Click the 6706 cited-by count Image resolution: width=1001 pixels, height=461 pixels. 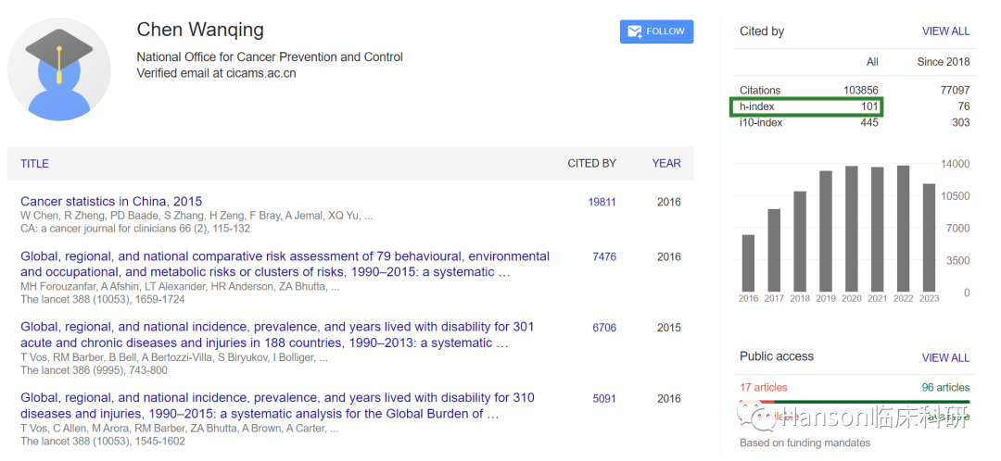(x=604, y=328)
